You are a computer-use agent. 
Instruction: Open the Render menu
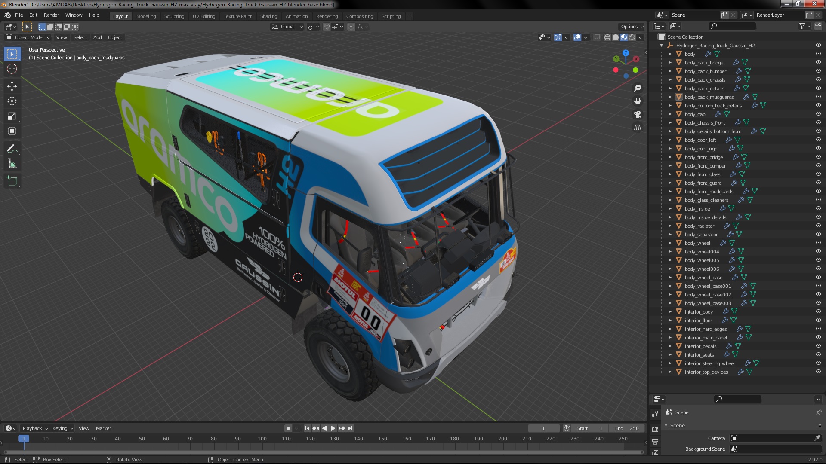[51, 15]
